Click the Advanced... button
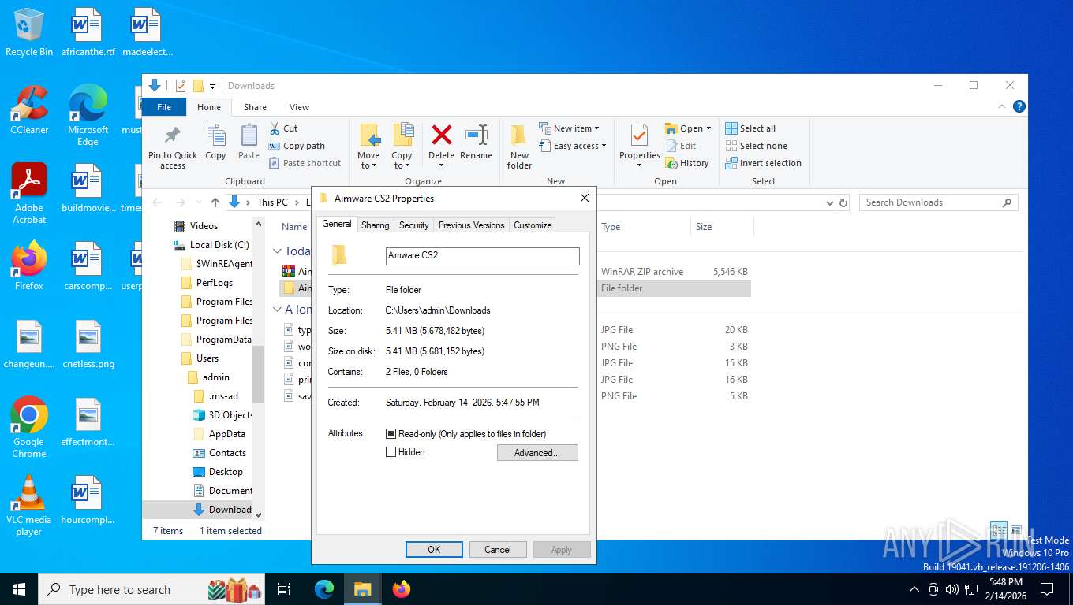The image size is (1073, 605). tap(537, 453)
